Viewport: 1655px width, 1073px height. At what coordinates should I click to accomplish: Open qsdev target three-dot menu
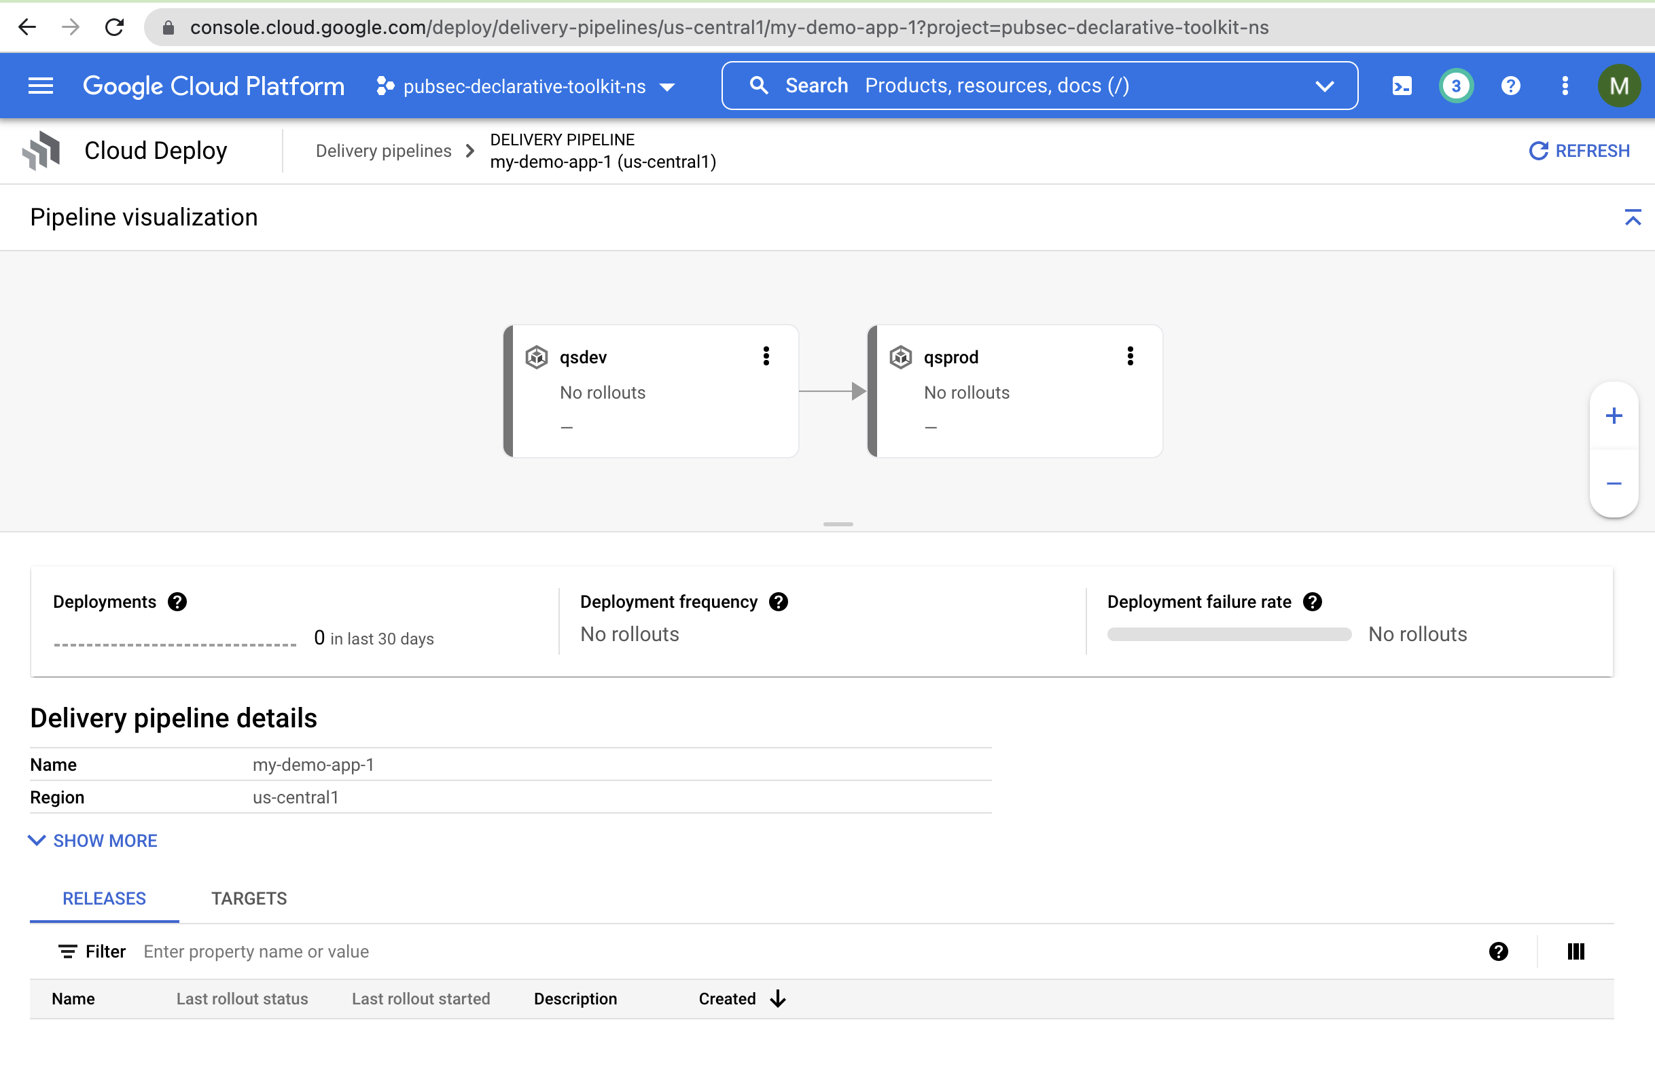[x=766, y=357]
